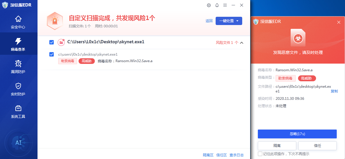Open settings gear in title bar
The height and width of the screenshot is (159, 345).
tap(209, 5)
